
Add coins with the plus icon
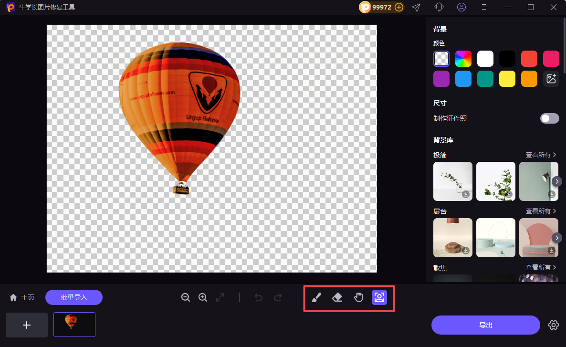pyautogui.click(x=399, y=7)
